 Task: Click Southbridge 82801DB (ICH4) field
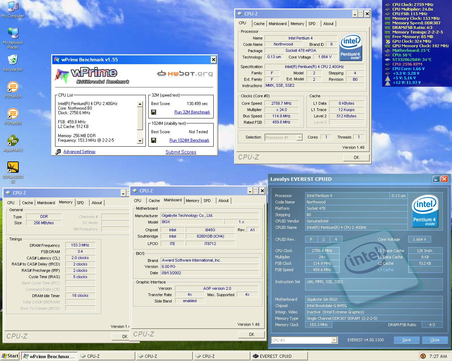(x=210, y=236)
